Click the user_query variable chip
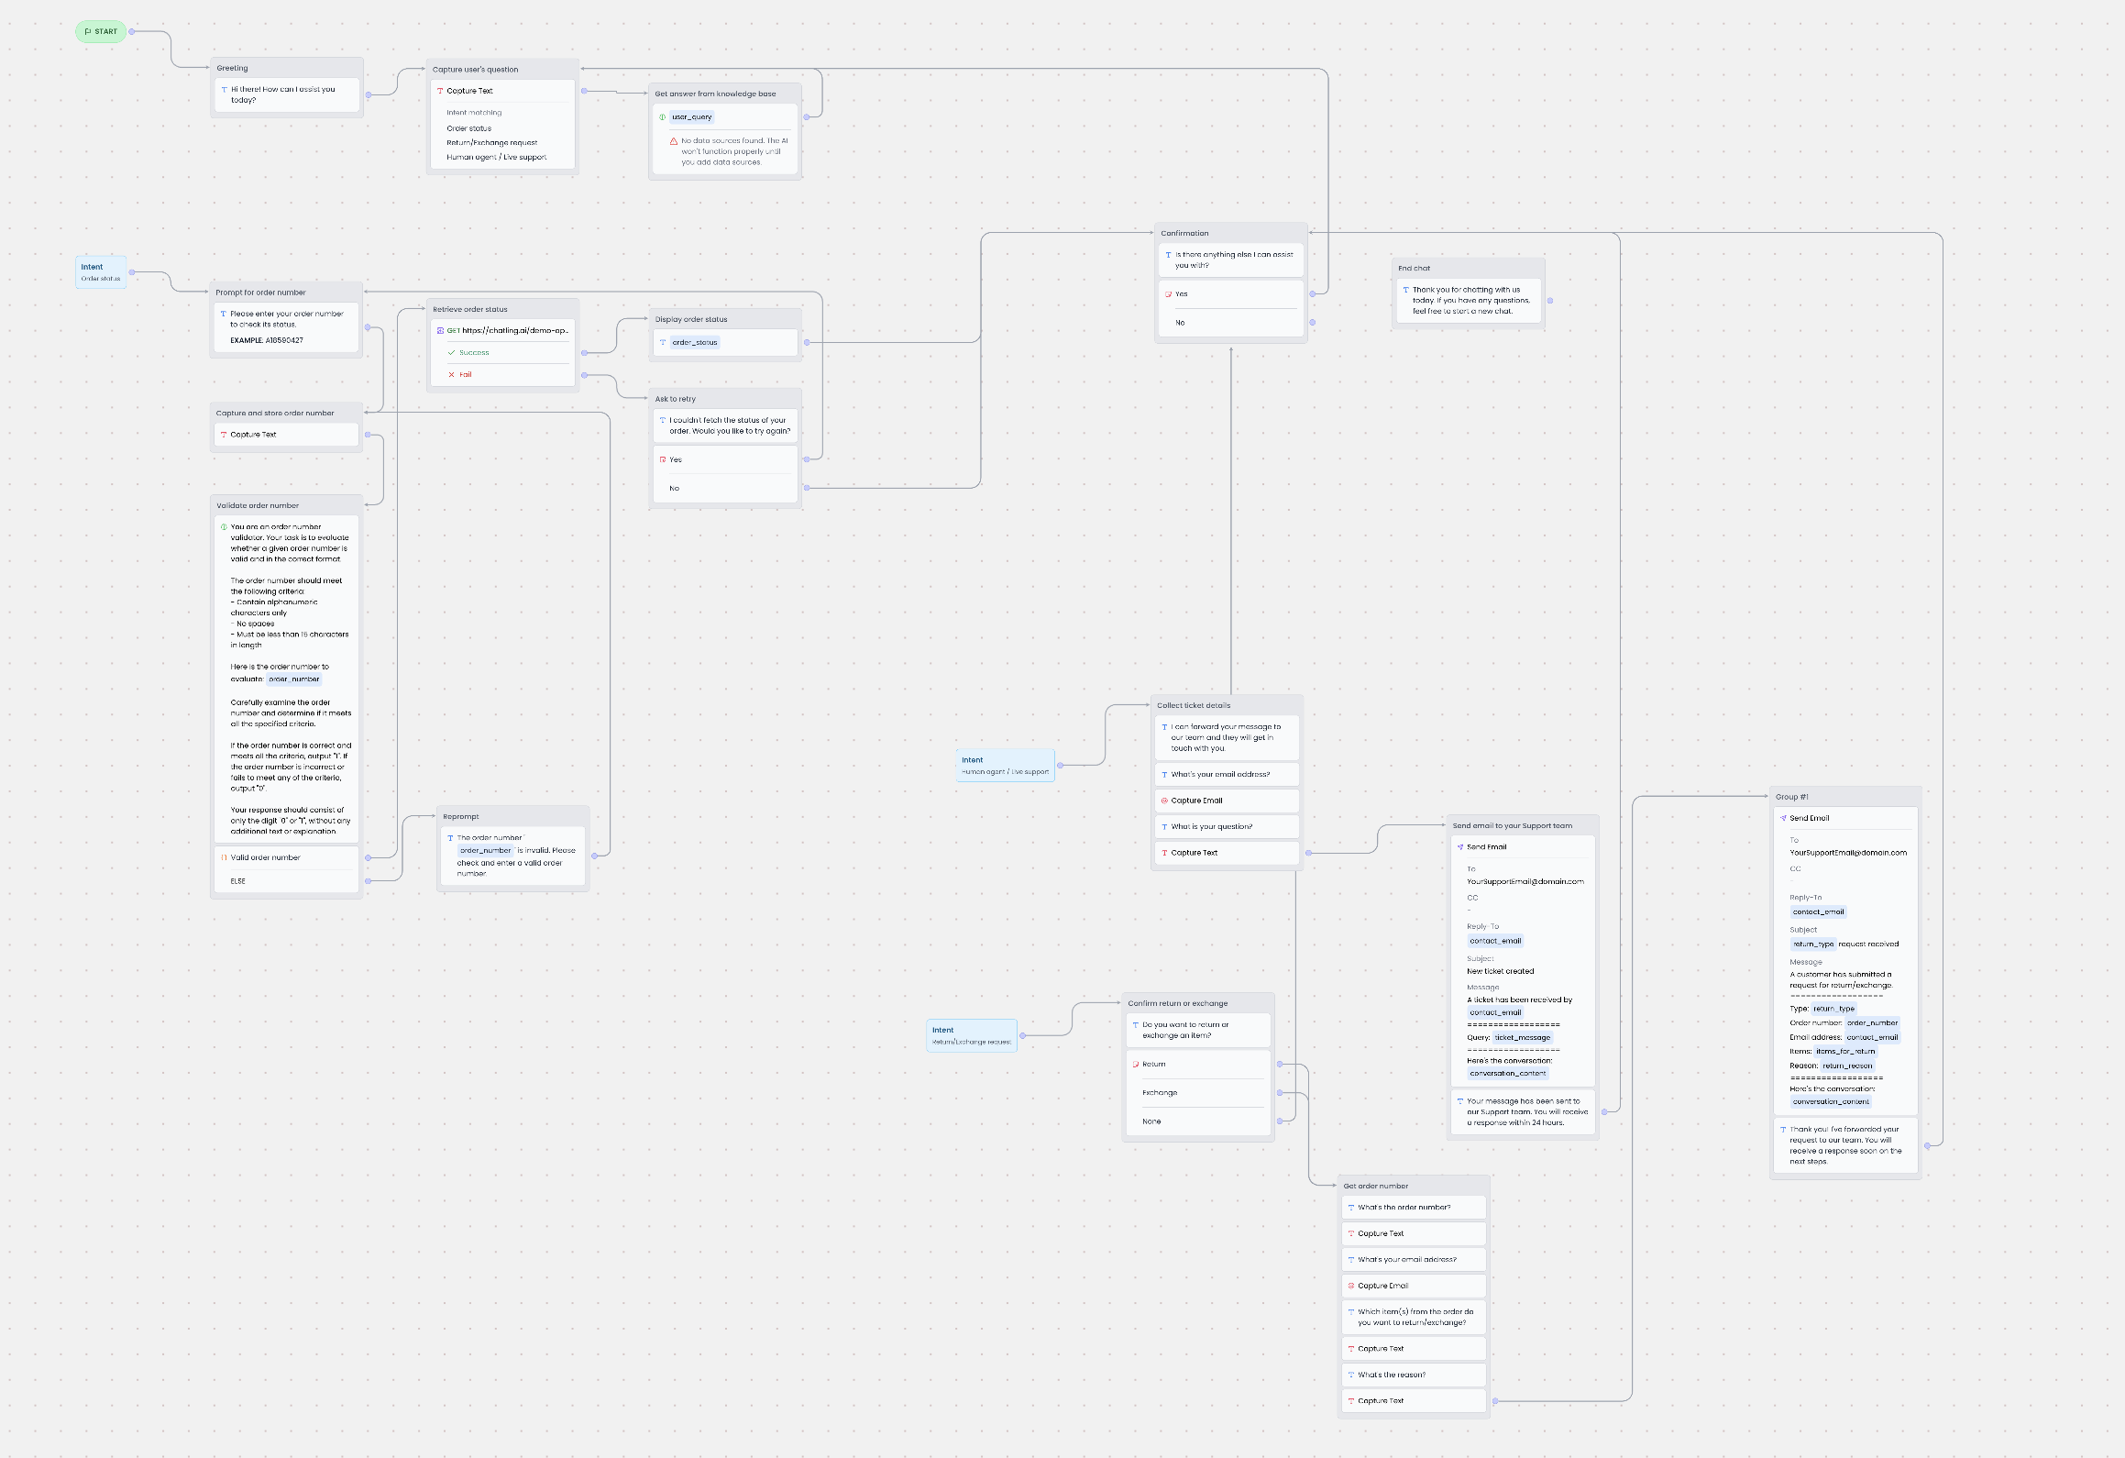 (x=691, y=117)
